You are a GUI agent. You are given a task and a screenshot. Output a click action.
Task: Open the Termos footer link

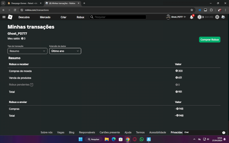coord(140,132)
